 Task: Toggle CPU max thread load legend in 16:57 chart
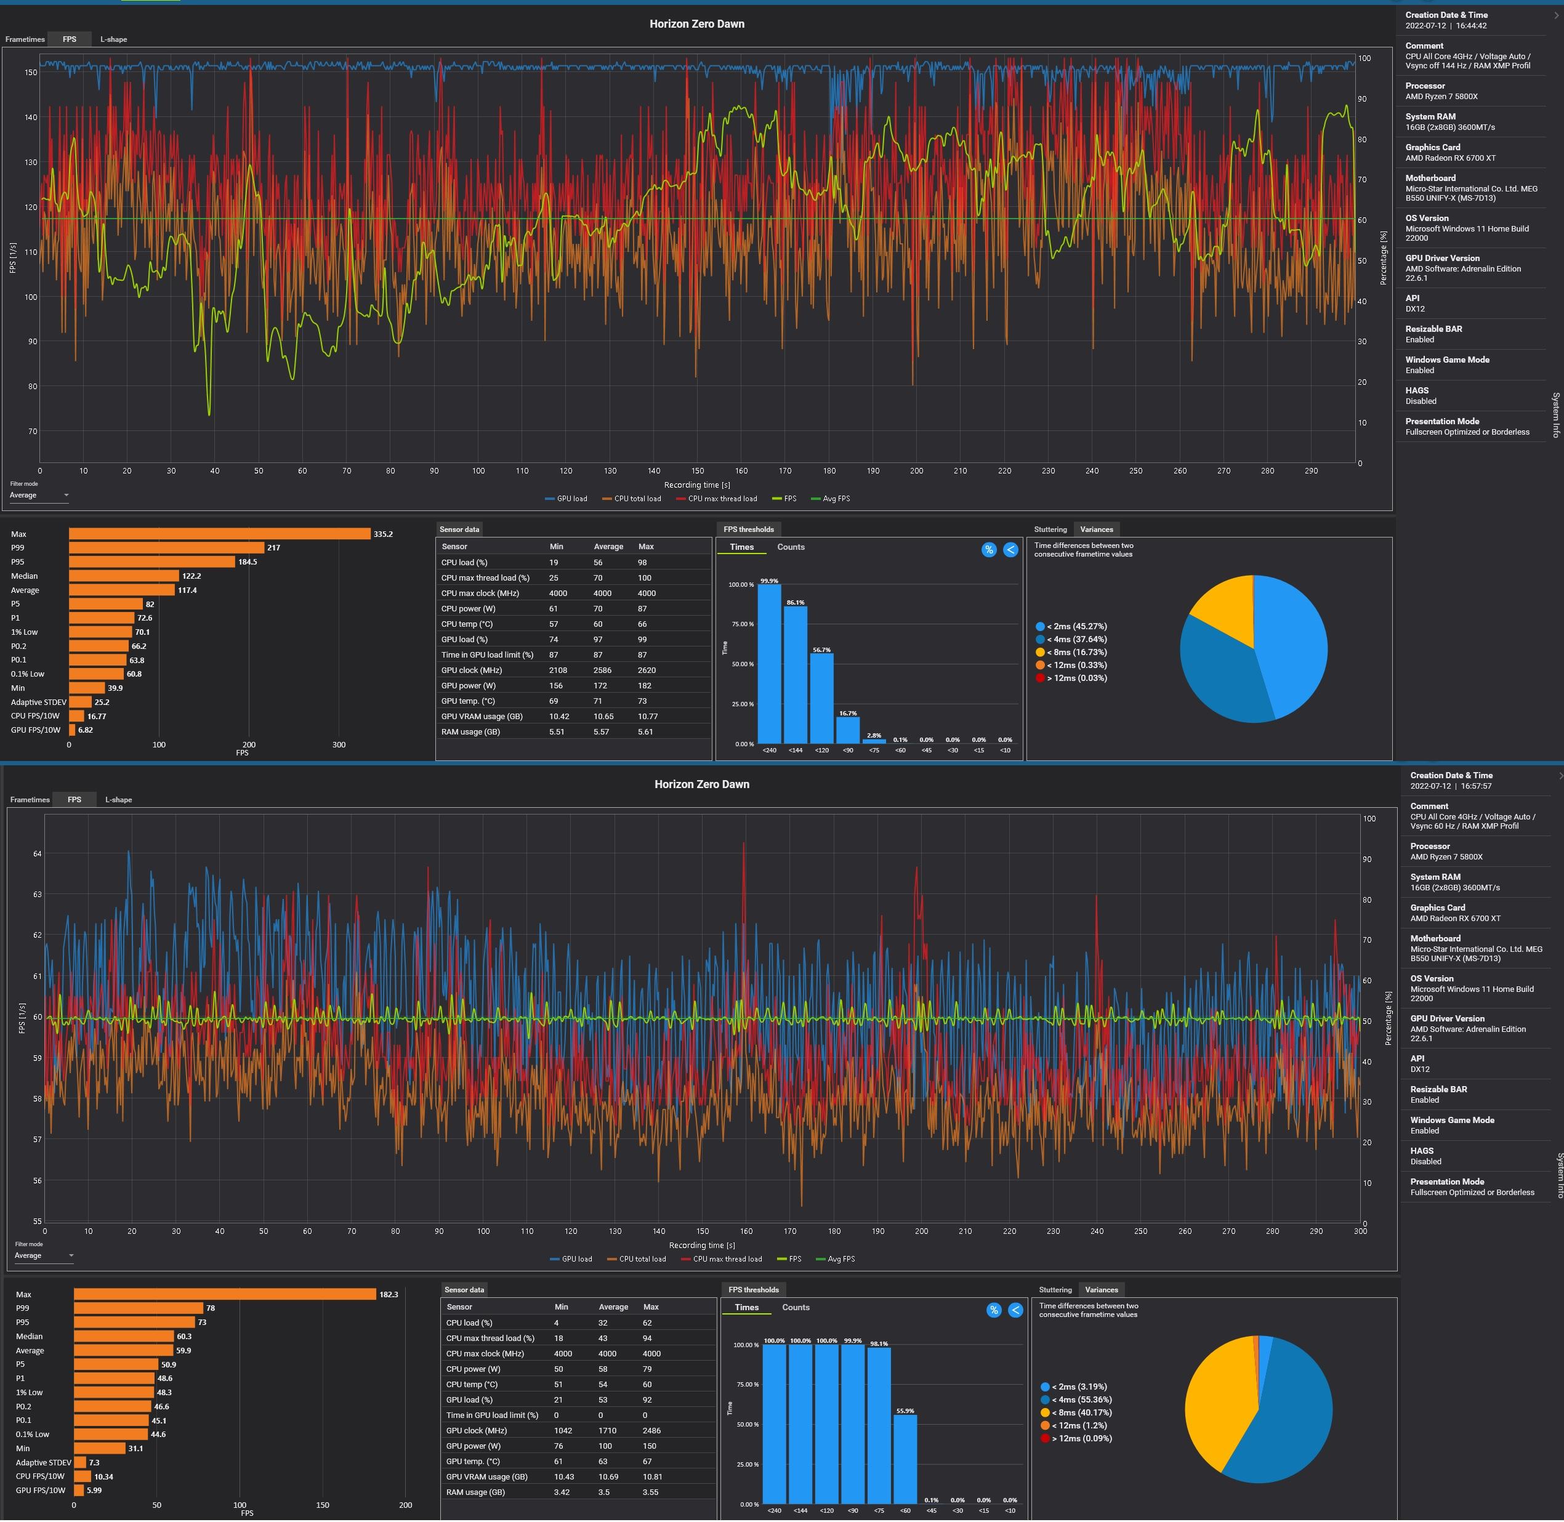coord(721,1259)
